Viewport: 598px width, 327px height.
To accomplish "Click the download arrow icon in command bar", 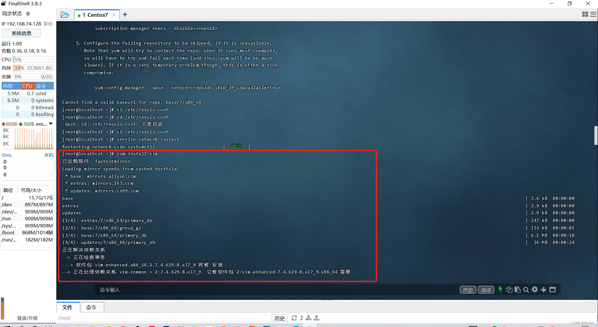I will [543, 290].
